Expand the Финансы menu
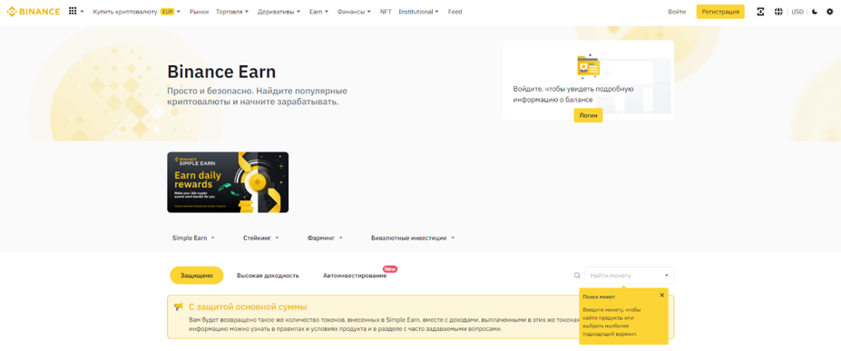Image resolution: width=841 pixels, height=351 pixels. coord(354,12)
